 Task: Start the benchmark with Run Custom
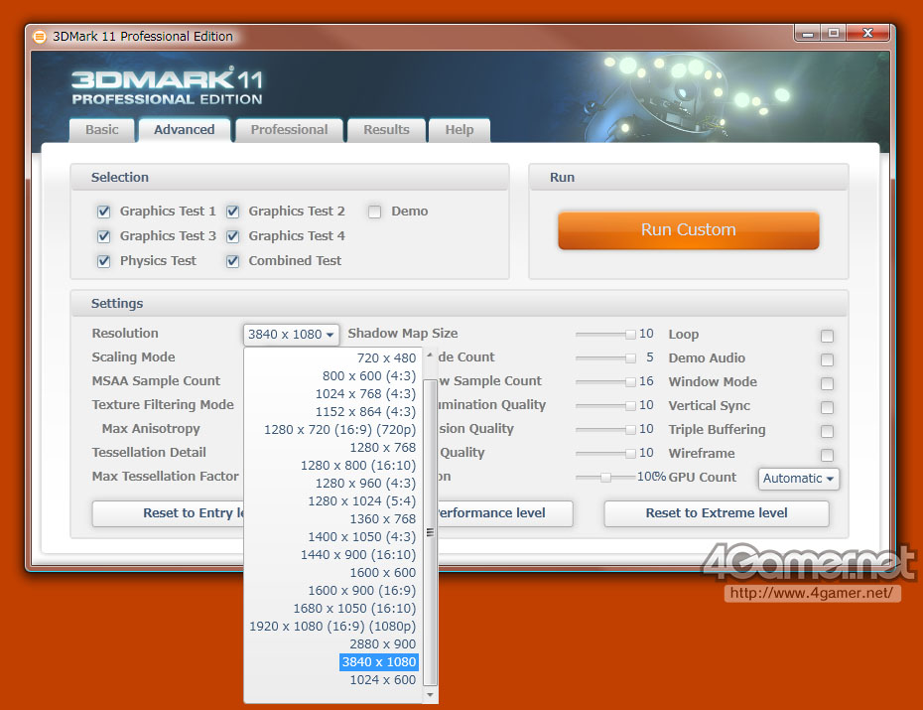(688, 230)
